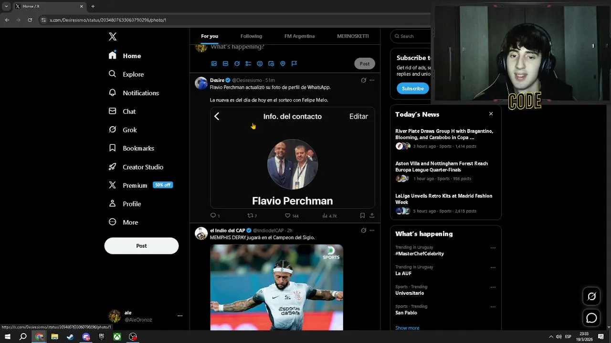Click Grok icon on el Indio del CAP post
The height and width of the screenshot is (343, 611).
tap(364, 230)
